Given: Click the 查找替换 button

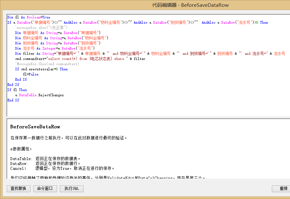Looking at the screenshot, I should coord(18,189).
